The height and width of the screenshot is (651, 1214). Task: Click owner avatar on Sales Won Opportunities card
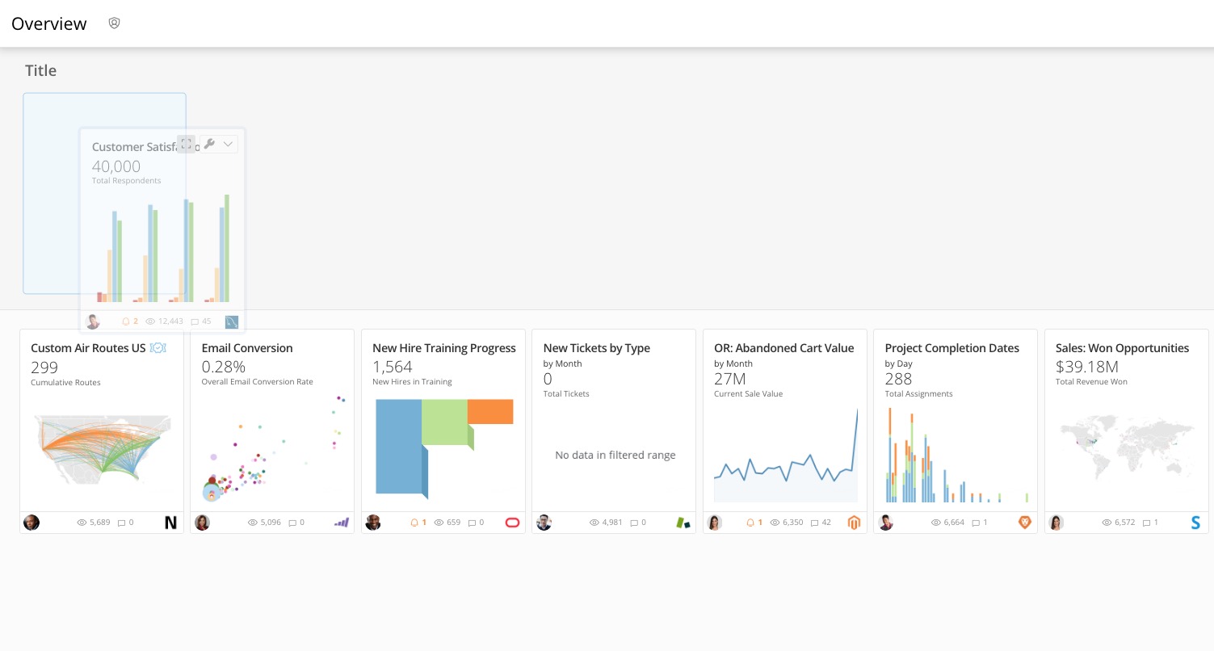point(1056,523)
